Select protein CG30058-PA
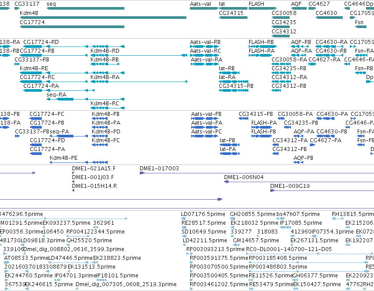Screen dimensions: 374x291 (x=295, y=114)
